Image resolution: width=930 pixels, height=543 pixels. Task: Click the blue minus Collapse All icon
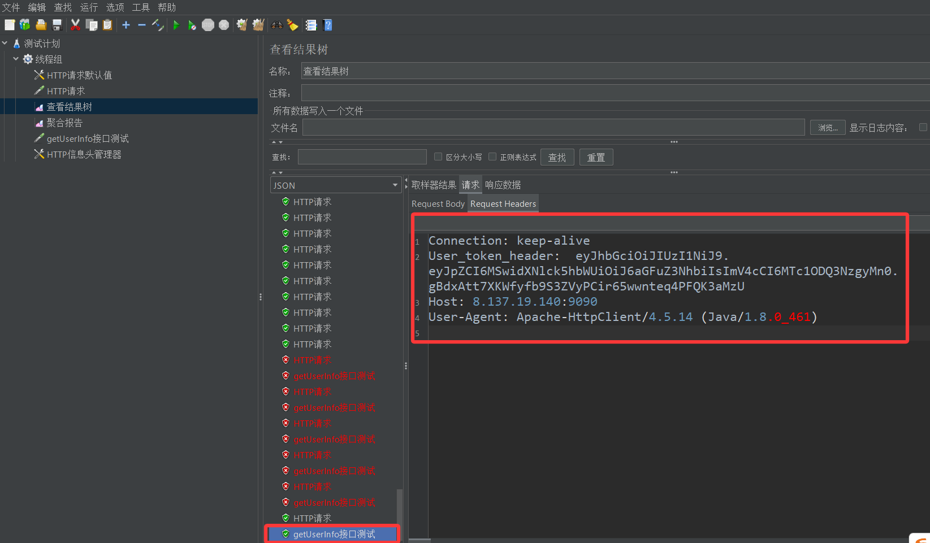coord(142,25)
